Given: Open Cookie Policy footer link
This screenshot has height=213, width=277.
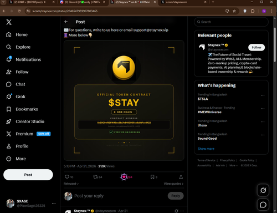Looking at the screenshot, I should [x=247, y=160].
